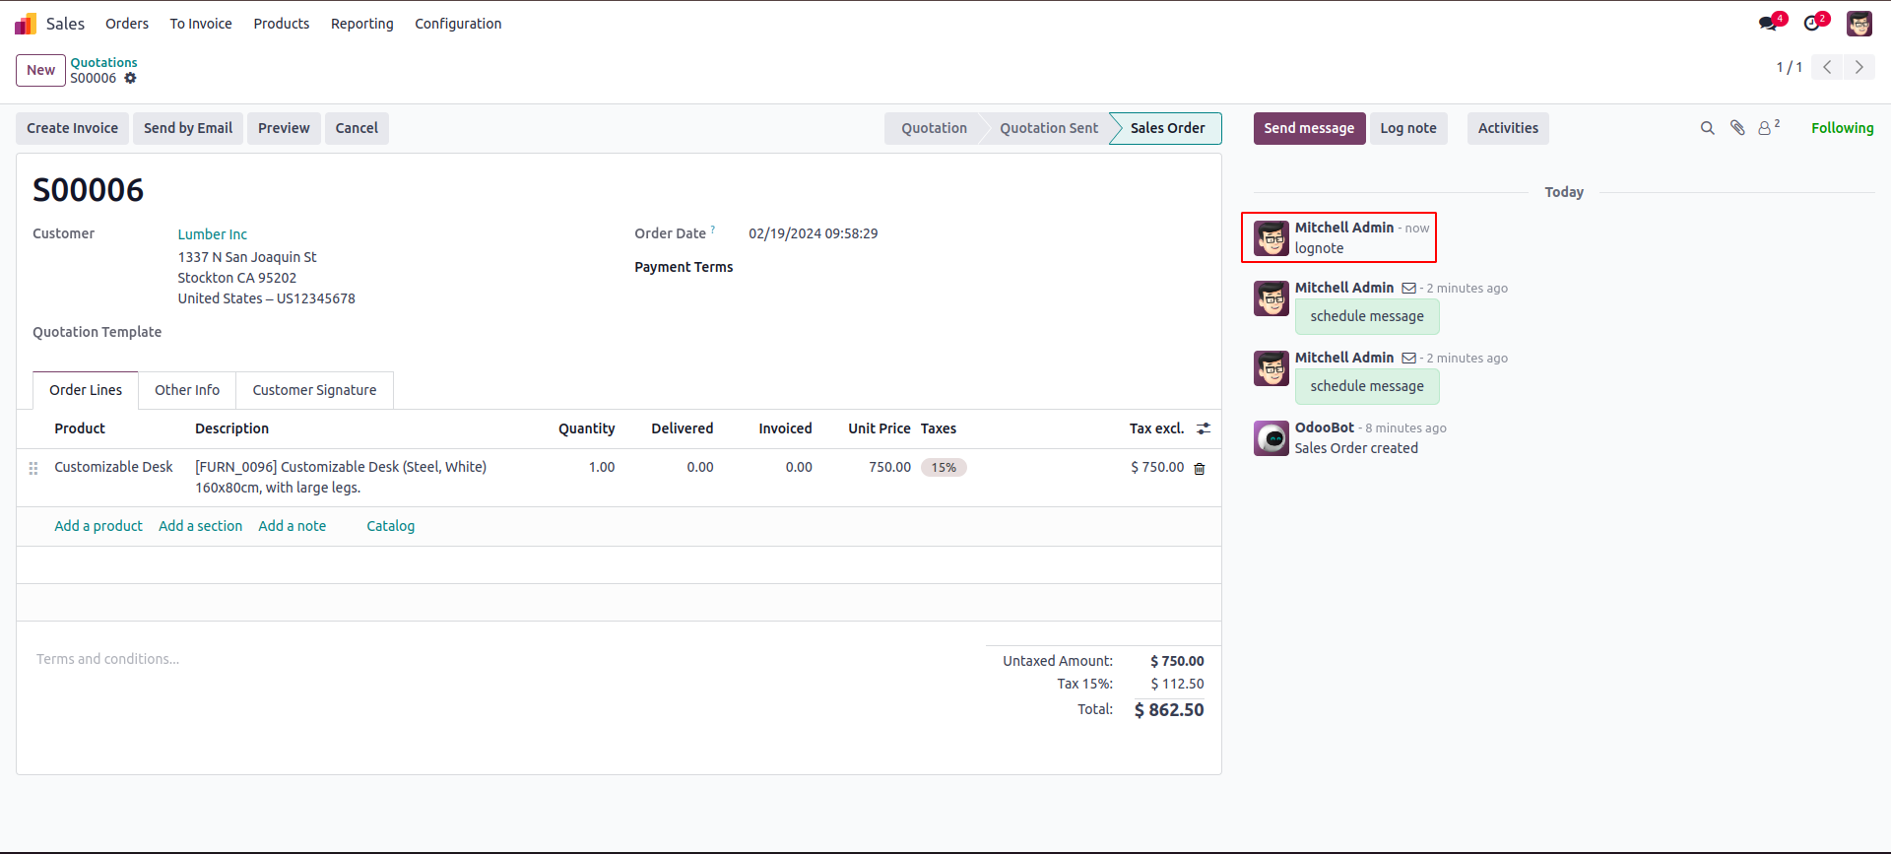Screen dimensions: 1891x854
Task: Open optional columns settings icon
Action: click(1204, 428)
